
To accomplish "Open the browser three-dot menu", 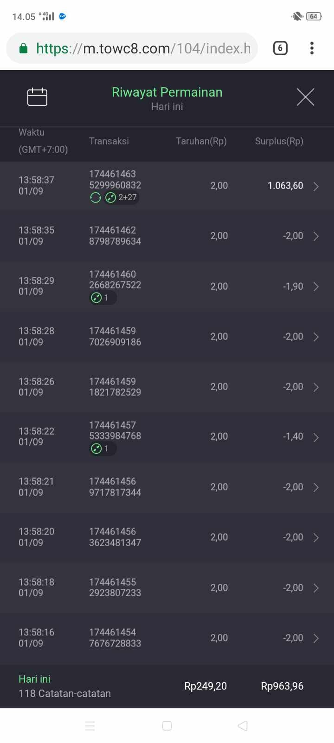I will point(312,48).
